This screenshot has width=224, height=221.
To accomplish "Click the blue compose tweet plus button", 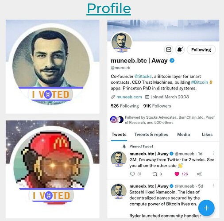I will pos(206,208).
